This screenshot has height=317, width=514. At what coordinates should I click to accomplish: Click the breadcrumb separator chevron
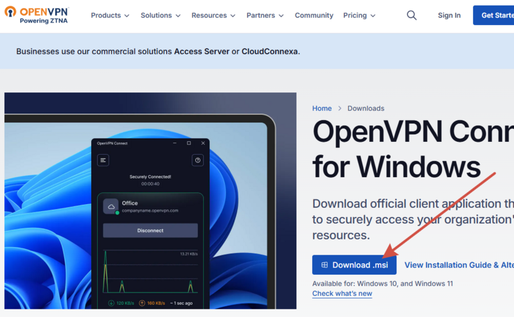tap(340, 108)
